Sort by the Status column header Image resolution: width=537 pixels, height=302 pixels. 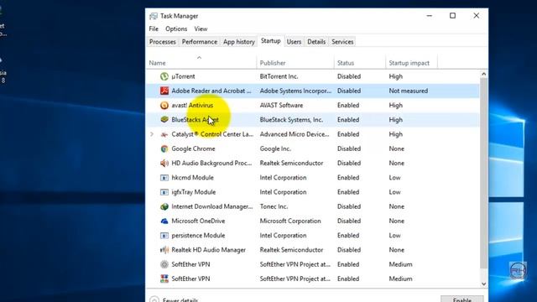click(360, 63)
